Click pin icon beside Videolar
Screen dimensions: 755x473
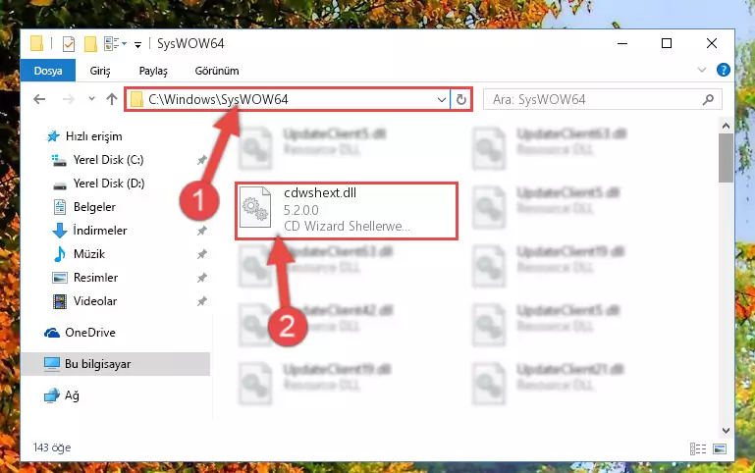(201, 301)
